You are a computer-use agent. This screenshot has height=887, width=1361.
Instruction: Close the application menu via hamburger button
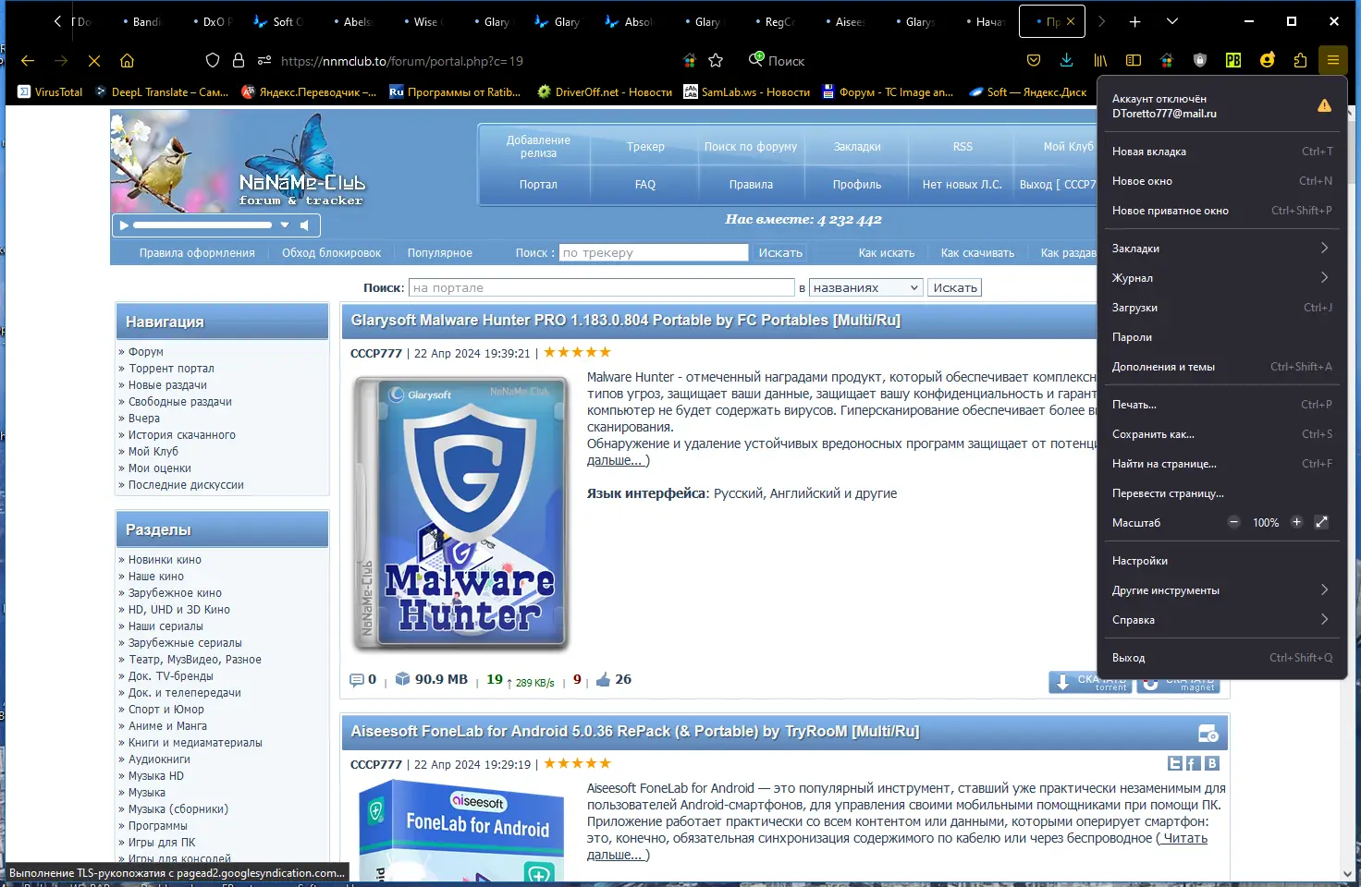coord(1333,61)
